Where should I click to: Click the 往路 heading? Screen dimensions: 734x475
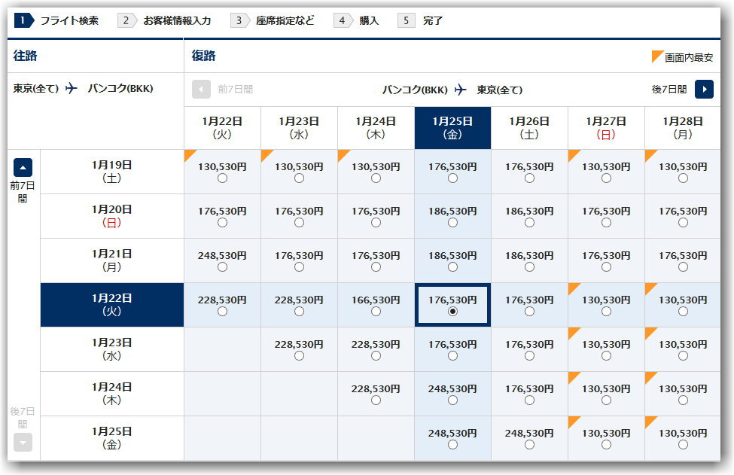[26, 56]
